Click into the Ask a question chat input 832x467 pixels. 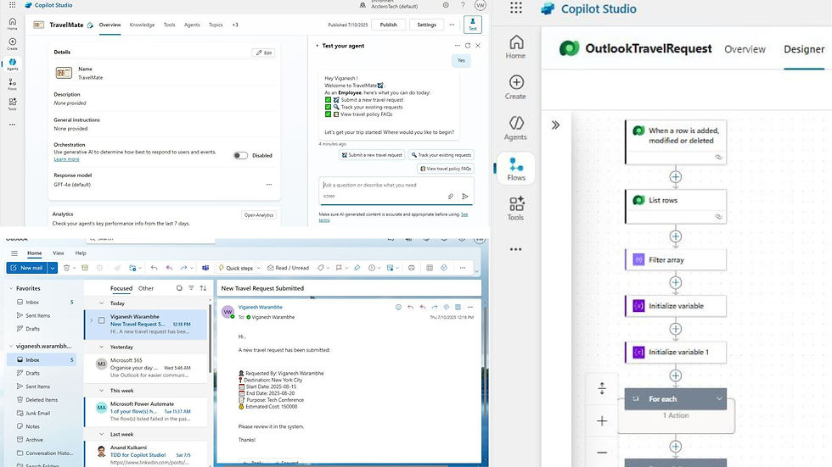(x=396, y=186)
